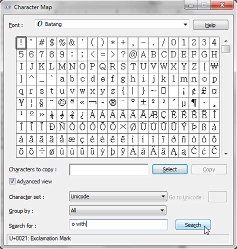Image resolution: width=237 pixels, height=249 pixels.
Task: Select the Ç capital cedilla cell
Action: pos(163,115)
